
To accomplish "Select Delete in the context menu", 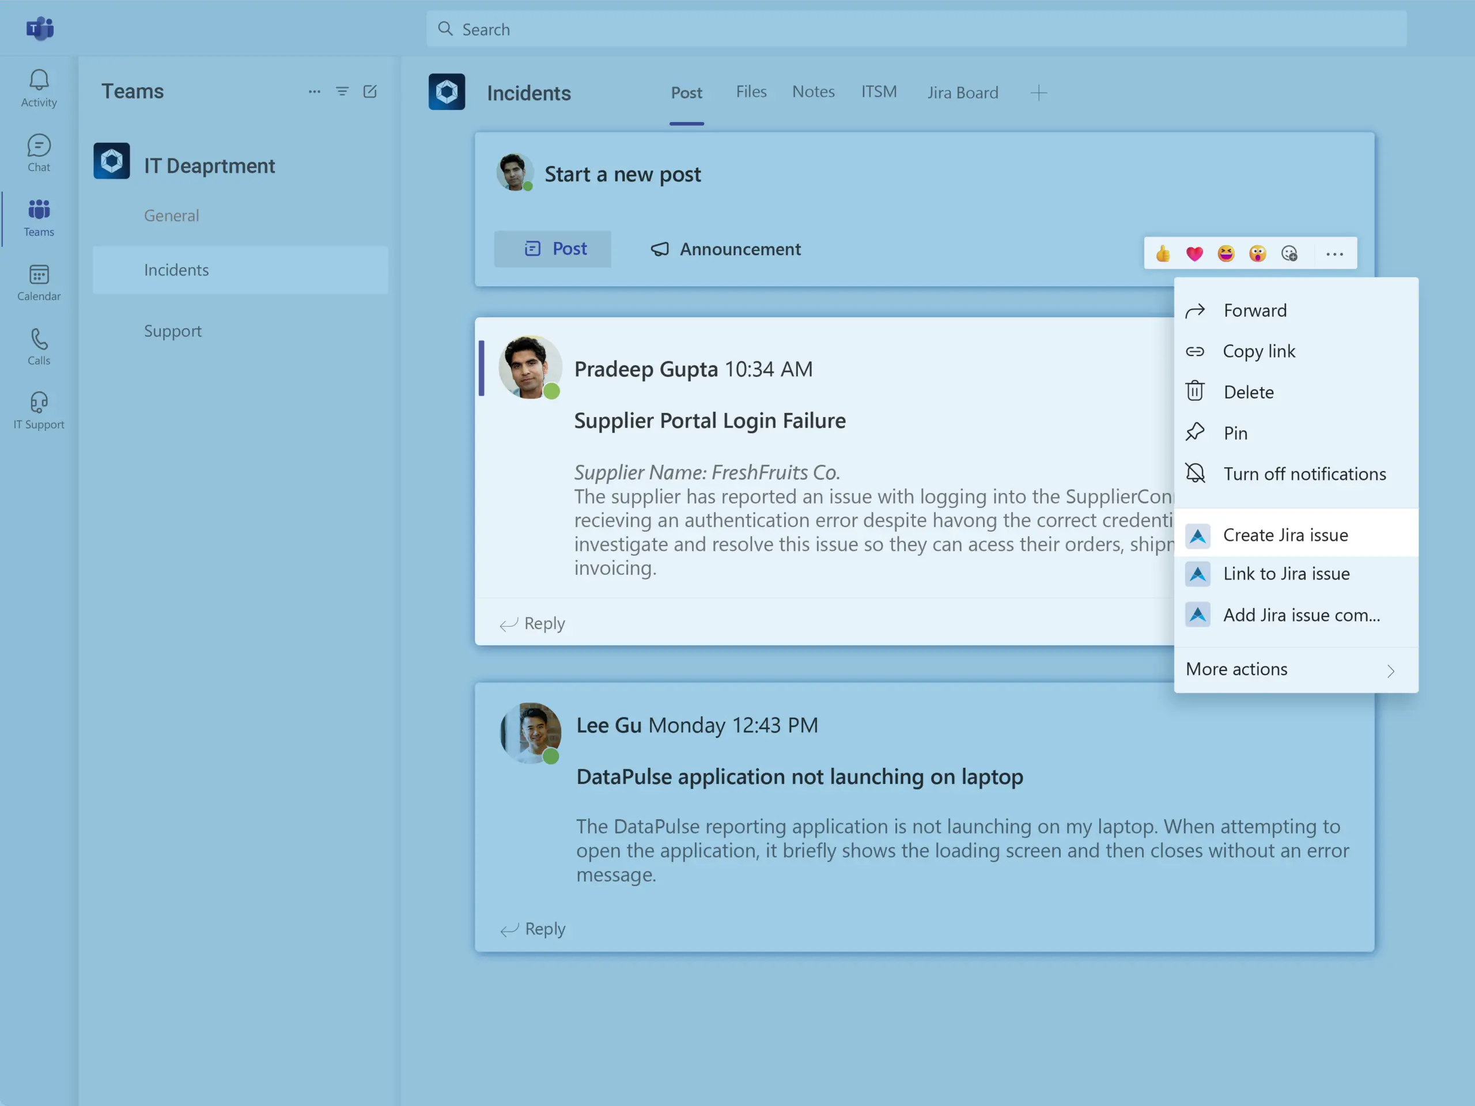I will pos(1296,392).
